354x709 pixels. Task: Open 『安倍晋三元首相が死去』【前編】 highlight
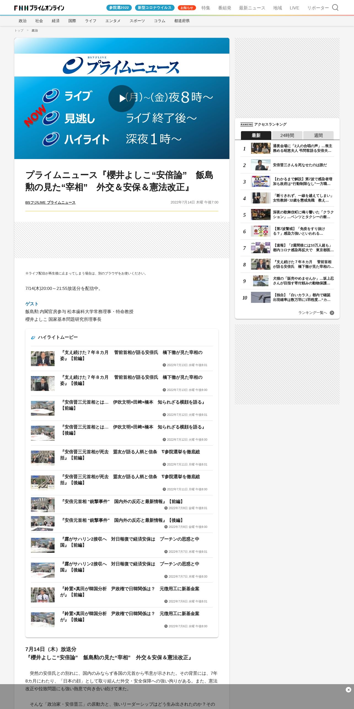click(130, 455)
